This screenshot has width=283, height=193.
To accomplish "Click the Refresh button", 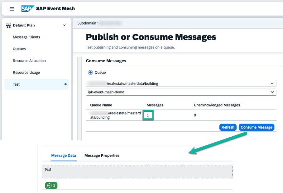I will pos(228,127).
